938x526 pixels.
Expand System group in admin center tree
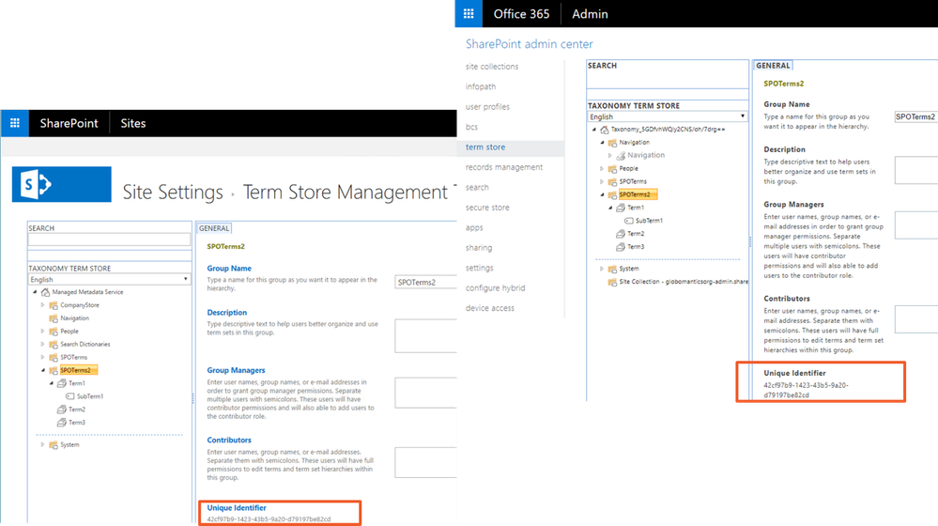(x=602, y=269)
